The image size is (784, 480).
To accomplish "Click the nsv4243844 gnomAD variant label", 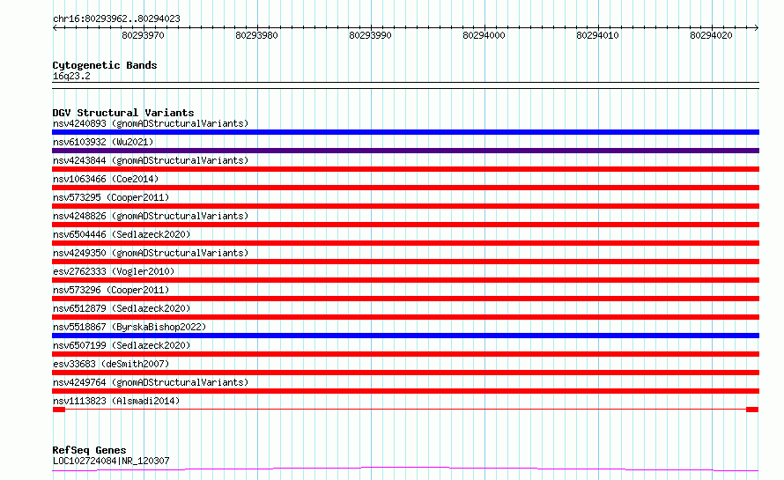I will [x=151, y=160].
